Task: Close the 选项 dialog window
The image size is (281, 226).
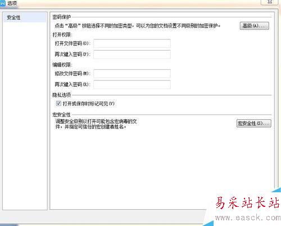Action: 270,2
